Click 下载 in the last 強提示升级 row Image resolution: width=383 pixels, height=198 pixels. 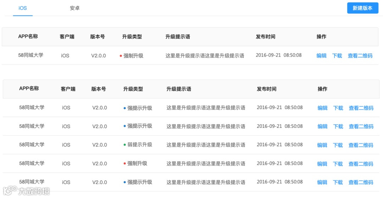tap(338, 182)
